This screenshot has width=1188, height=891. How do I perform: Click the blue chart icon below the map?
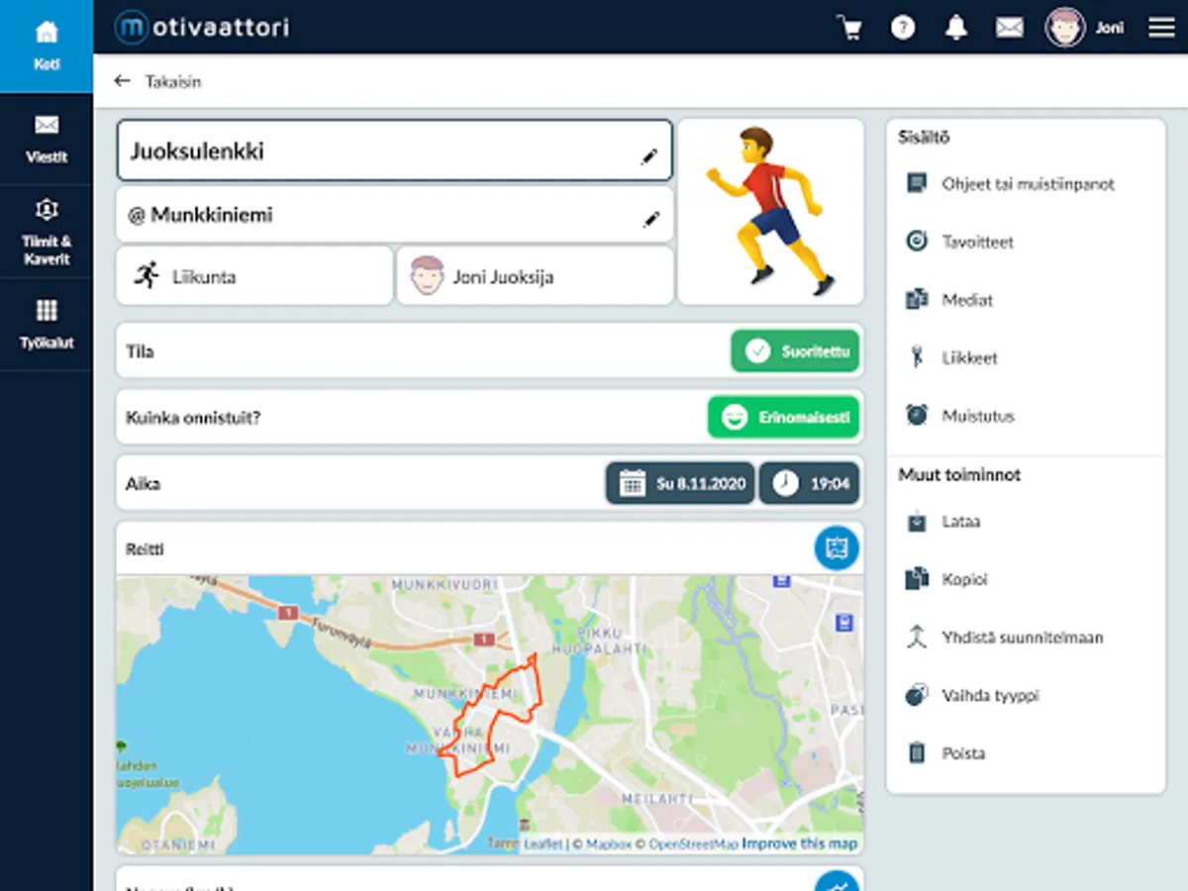tap(837, 881)
